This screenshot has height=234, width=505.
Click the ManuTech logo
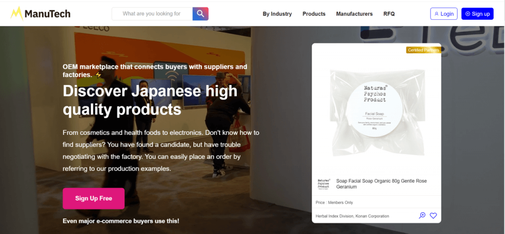pos(40,14)
